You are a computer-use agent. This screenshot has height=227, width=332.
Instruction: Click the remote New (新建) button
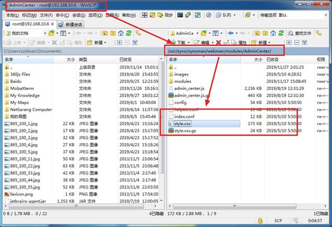(x=260, y=42)
